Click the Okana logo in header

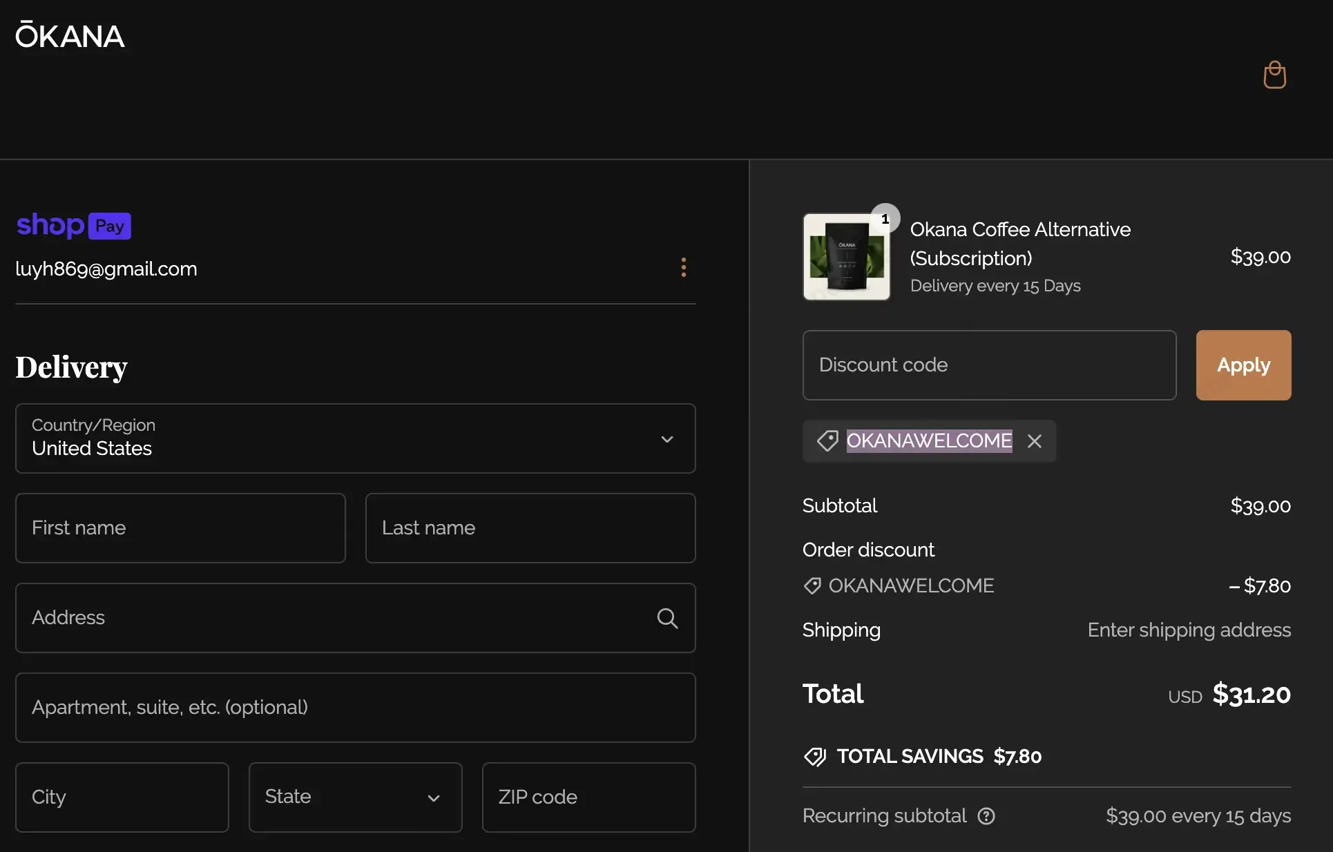pyautogui.click(x=70, y=36)
